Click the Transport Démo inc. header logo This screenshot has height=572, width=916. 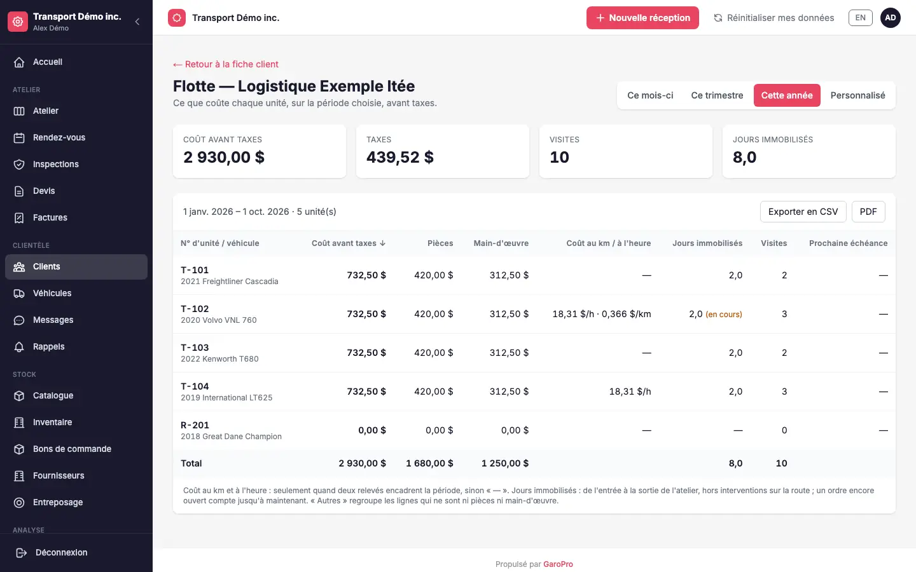(177, 18)
